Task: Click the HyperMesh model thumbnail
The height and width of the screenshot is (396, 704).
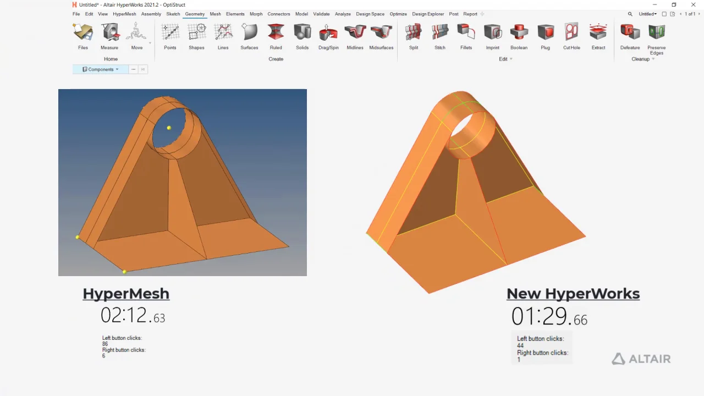Action: coord(183,183)
